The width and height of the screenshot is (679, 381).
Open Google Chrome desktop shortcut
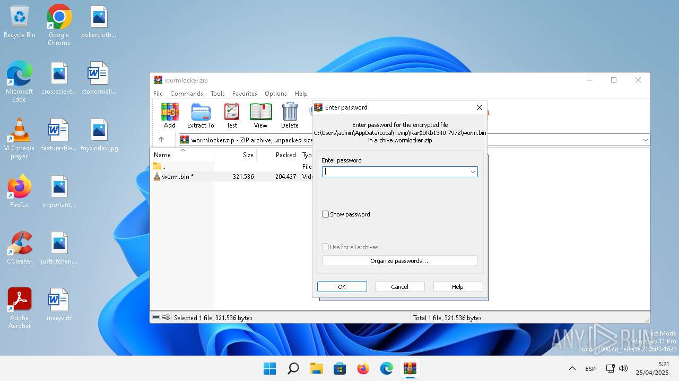point(59,25)
